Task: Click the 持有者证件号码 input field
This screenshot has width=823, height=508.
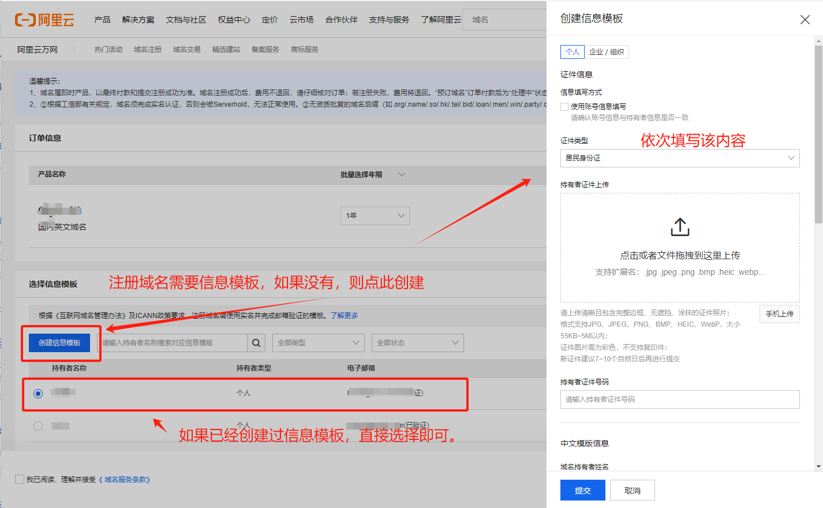Action: coord(679,399)
